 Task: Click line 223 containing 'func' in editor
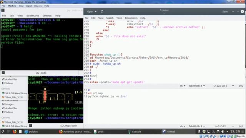[x=93, y=76]
